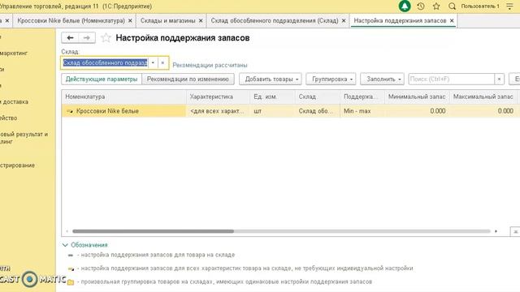
Task: Open the notifications bell icon
Action: coord(405,6)
